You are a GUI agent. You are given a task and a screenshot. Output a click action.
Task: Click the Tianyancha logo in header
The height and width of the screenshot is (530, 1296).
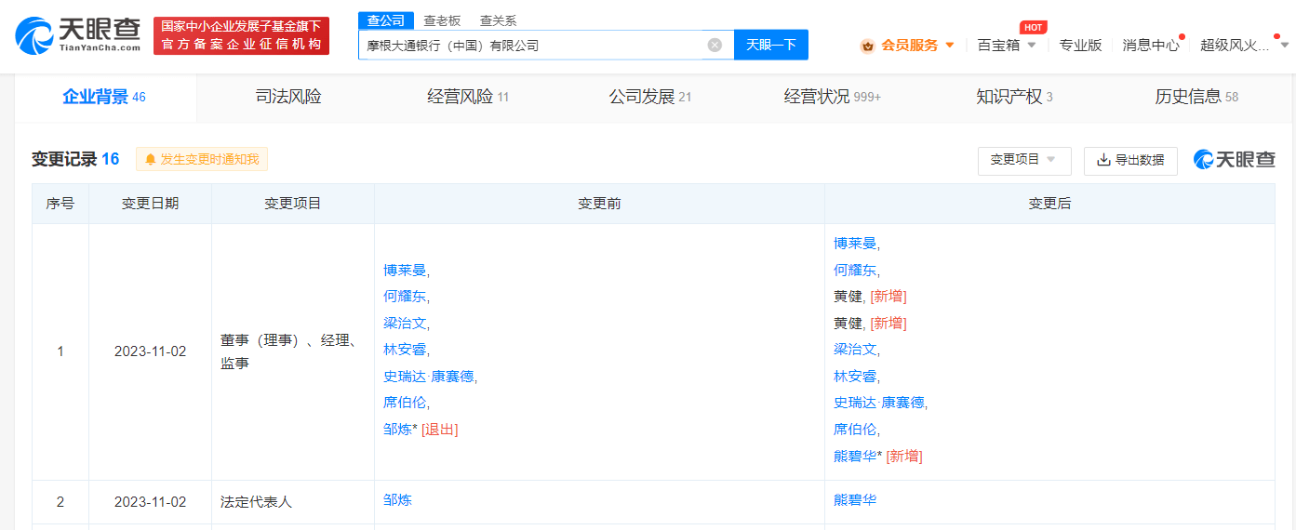pos(78,35)
